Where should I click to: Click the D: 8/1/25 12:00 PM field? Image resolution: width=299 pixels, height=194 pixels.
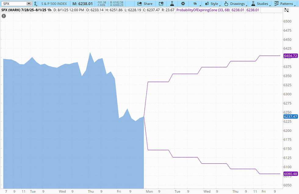pos(69,10)
